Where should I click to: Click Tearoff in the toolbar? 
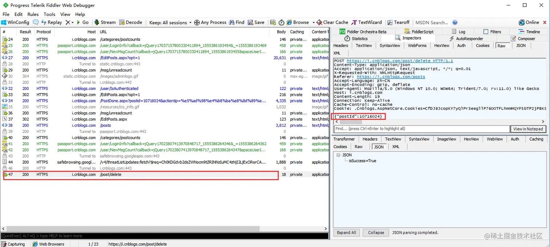coord(398,22)
